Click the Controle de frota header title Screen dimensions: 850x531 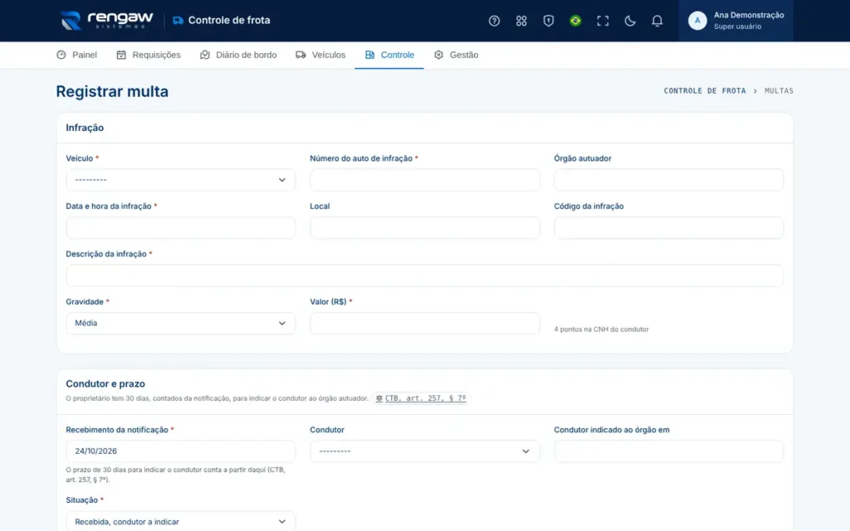[x=229, y=20]
